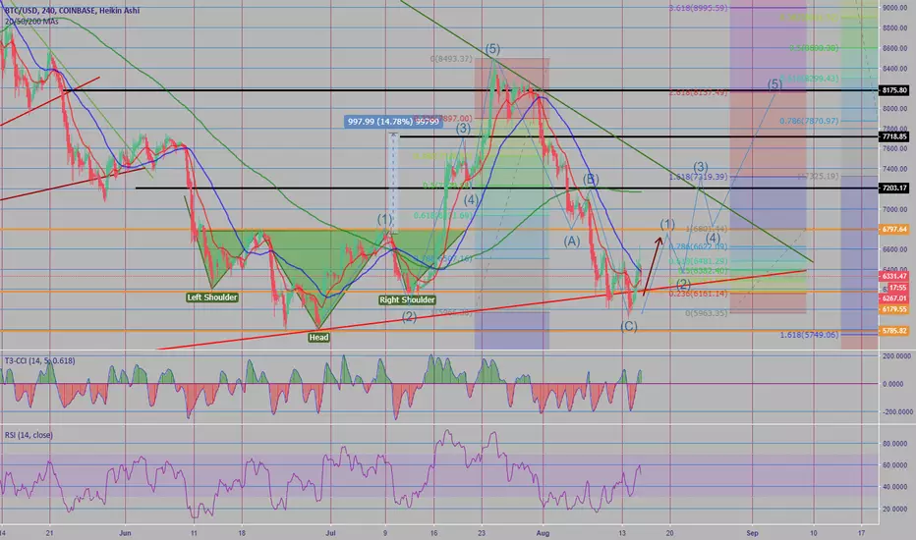916x540 pixels.
Task: Click the 23 date on the time axis
Action: 482,533
